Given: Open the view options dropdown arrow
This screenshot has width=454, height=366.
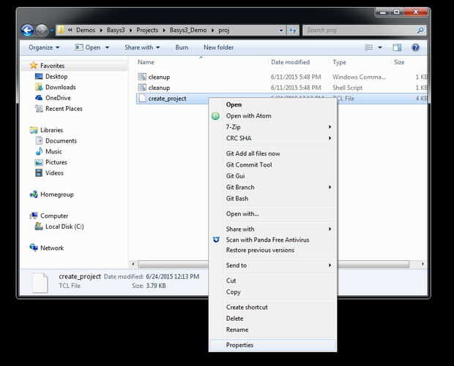Looking at the screenshot, I should 380,47.
